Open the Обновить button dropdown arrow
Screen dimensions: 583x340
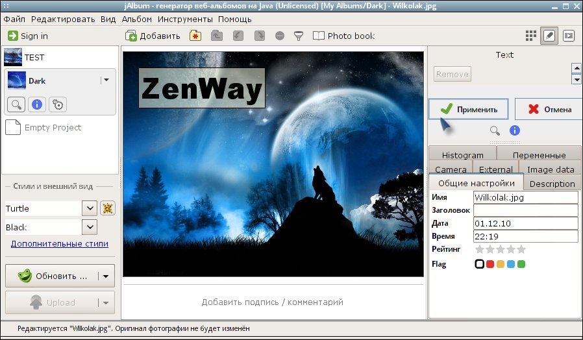pyautogui.click(x=106, y=276)
